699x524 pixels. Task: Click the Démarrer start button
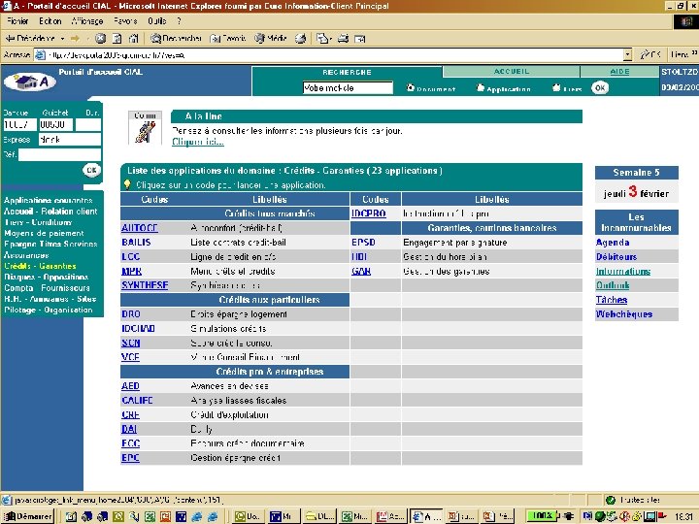coord(28,516)
